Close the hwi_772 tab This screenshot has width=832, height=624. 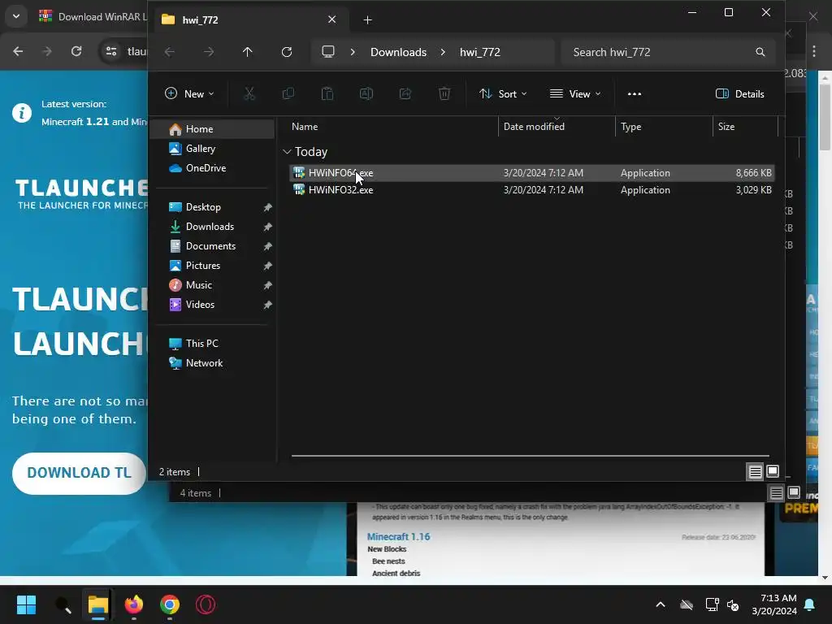[332, 19]
